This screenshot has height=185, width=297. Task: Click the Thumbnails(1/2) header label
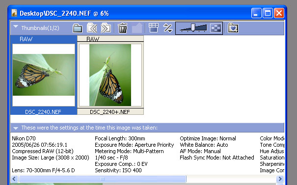click(x=40, y=28)
